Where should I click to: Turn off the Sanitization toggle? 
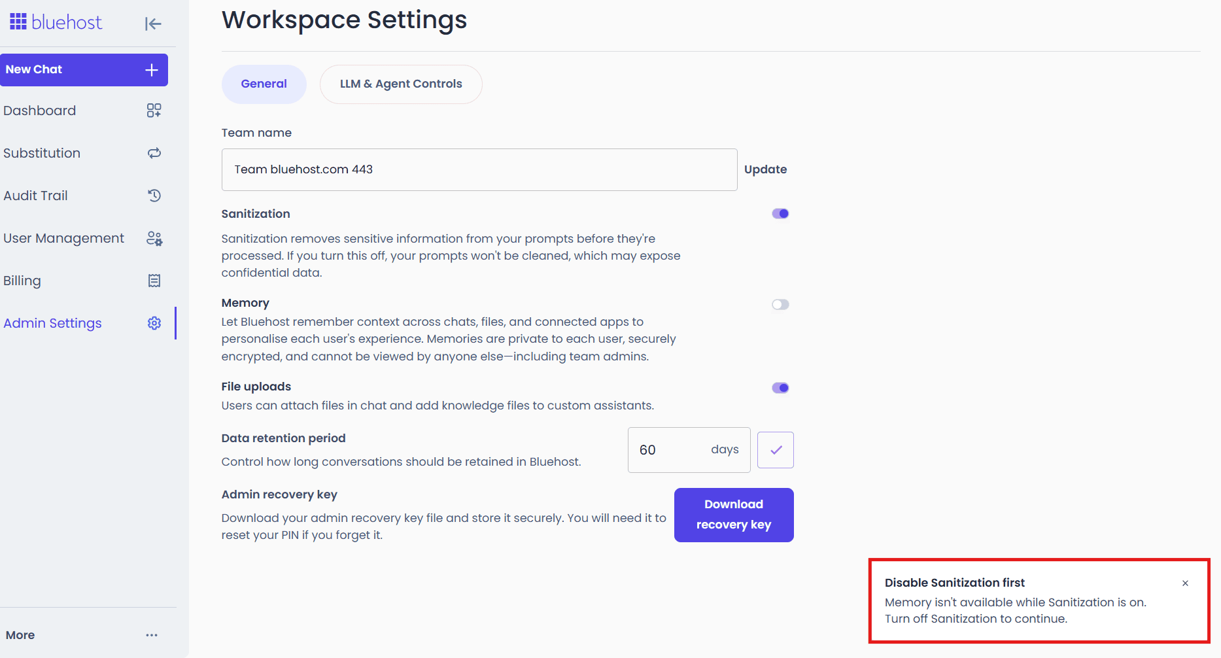coord(780,214)
